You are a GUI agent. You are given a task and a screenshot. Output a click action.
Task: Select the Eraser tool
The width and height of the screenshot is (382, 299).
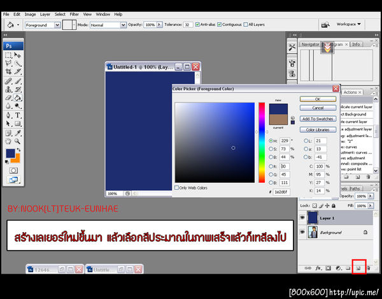(8, 98)
